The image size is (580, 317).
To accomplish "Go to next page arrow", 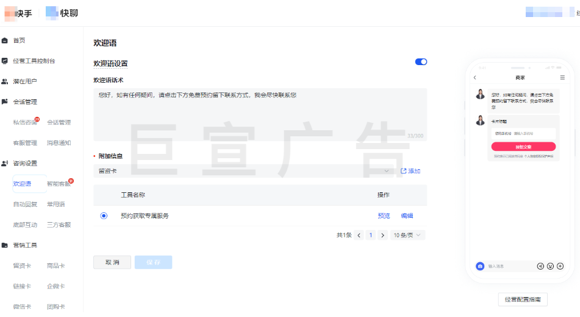I will tap(382, 235).
